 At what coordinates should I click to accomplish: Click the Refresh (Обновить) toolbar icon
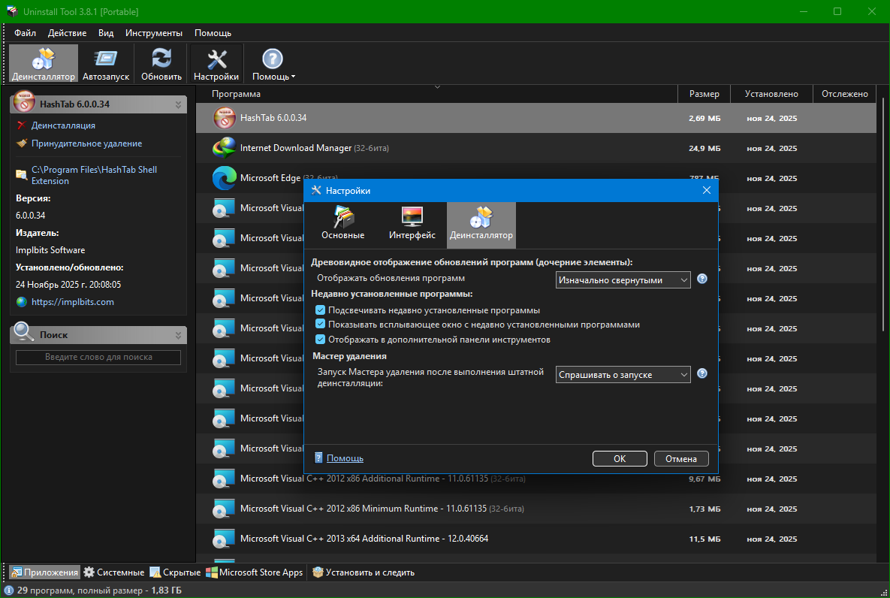pos(161,60)
